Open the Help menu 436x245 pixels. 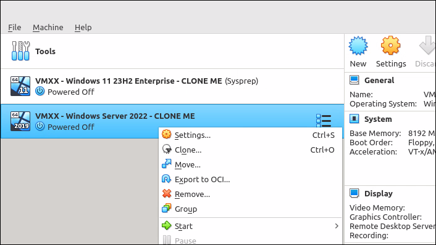pos(83,28)
